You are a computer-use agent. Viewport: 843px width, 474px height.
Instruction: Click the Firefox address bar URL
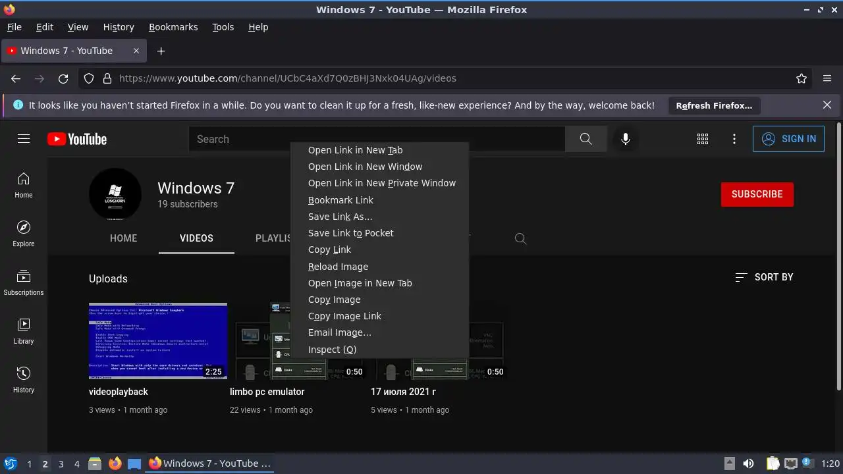point(288,78)
